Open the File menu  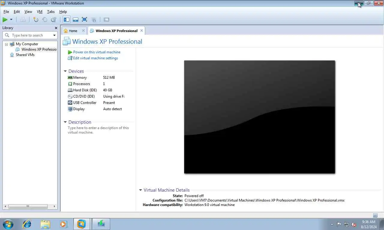[6, 12]
